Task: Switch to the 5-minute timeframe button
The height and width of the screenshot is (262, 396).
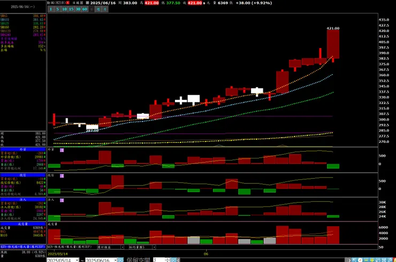Action: [x=58, y=9]
